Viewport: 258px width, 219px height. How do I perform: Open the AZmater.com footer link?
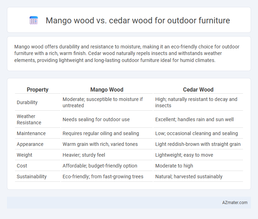pos(235,203)
